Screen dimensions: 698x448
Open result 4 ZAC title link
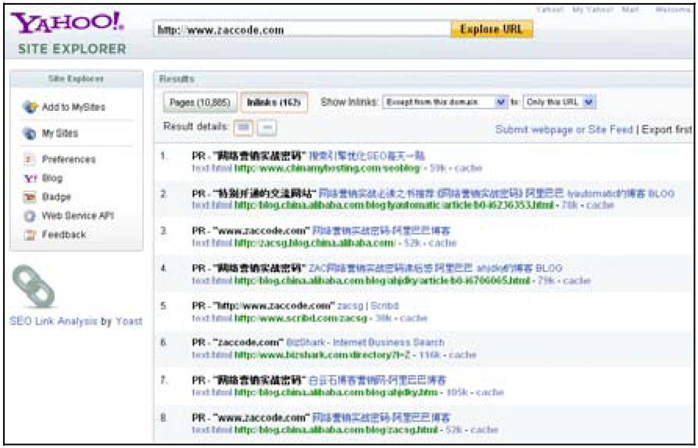(x=435, y=268)
